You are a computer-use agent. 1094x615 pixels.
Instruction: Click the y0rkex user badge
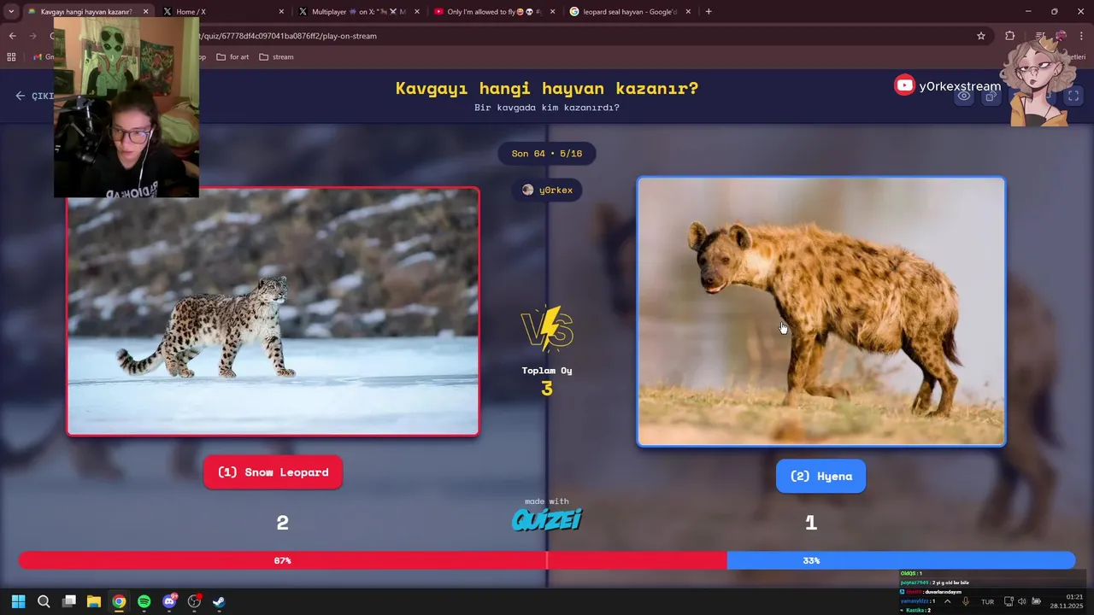coord(547,190)
